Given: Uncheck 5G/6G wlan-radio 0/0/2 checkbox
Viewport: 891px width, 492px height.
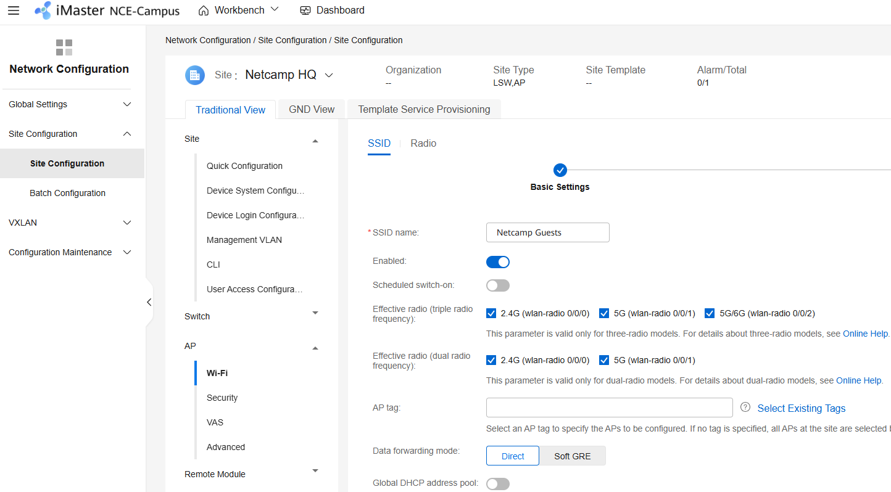Looking at the screenshot, I should 710,313.
